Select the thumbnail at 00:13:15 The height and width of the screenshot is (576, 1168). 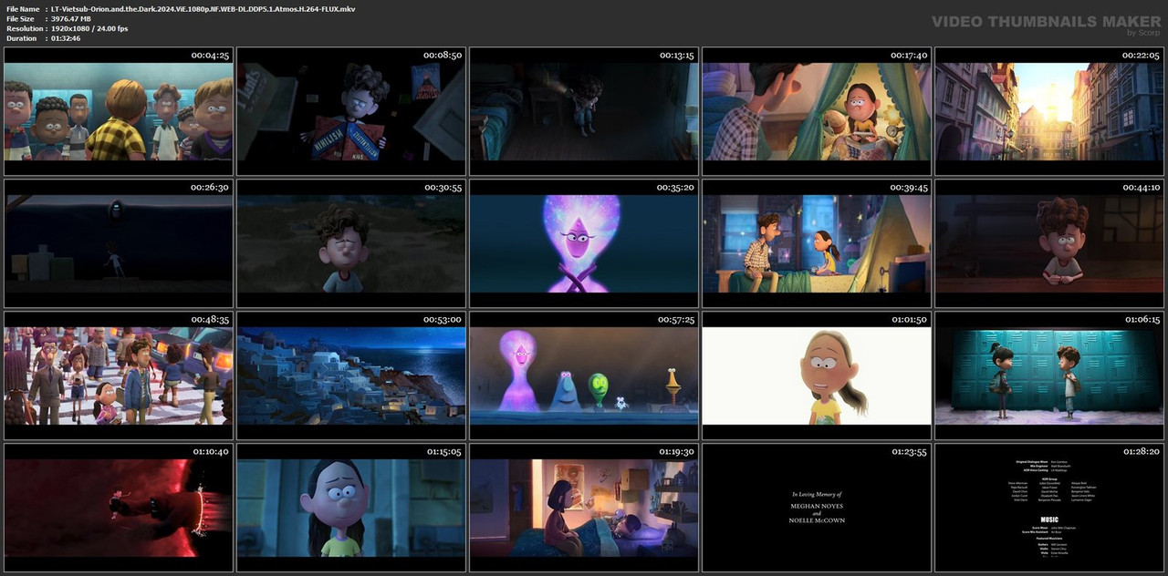click(x=584, y=111)
